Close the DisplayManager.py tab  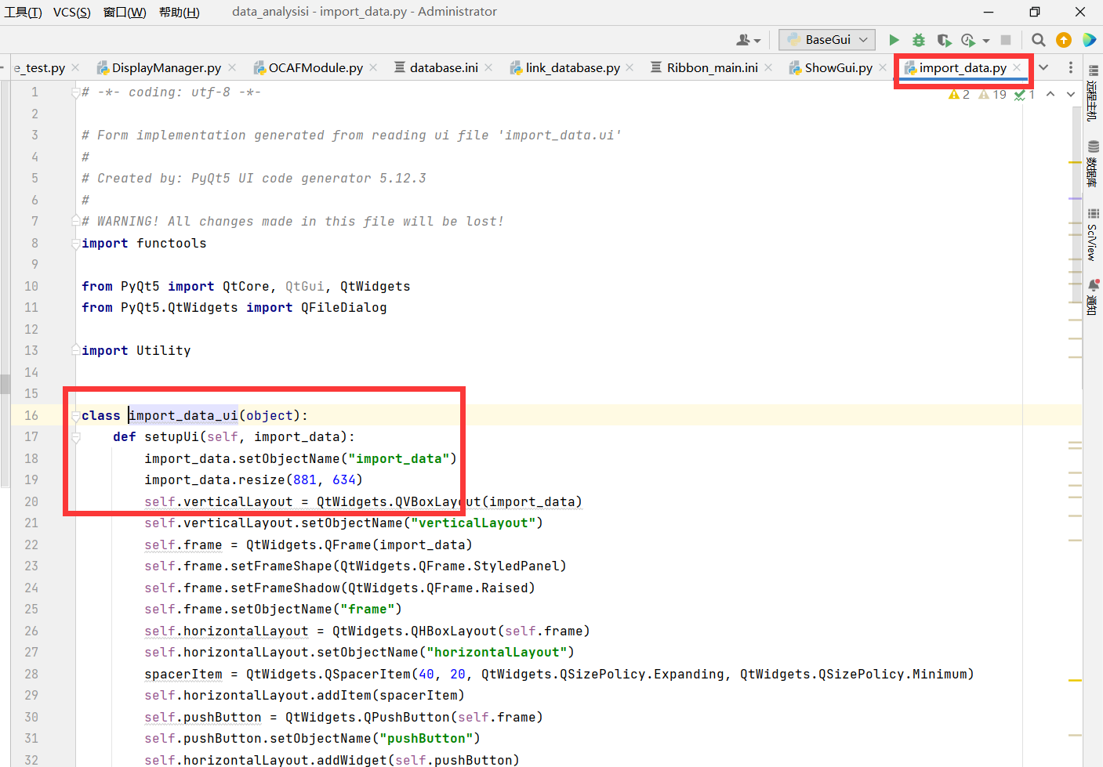click(230, 67)
